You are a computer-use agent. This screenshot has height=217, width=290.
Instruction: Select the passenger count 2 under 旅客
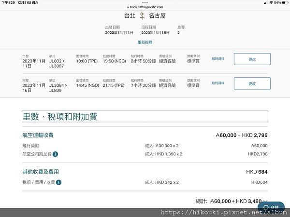(x=178, y=33)
